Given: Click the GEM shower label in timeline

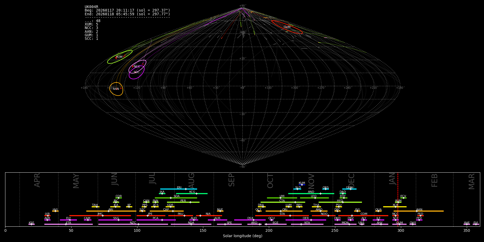Looking at the screenshot, I should click(349, 188).
